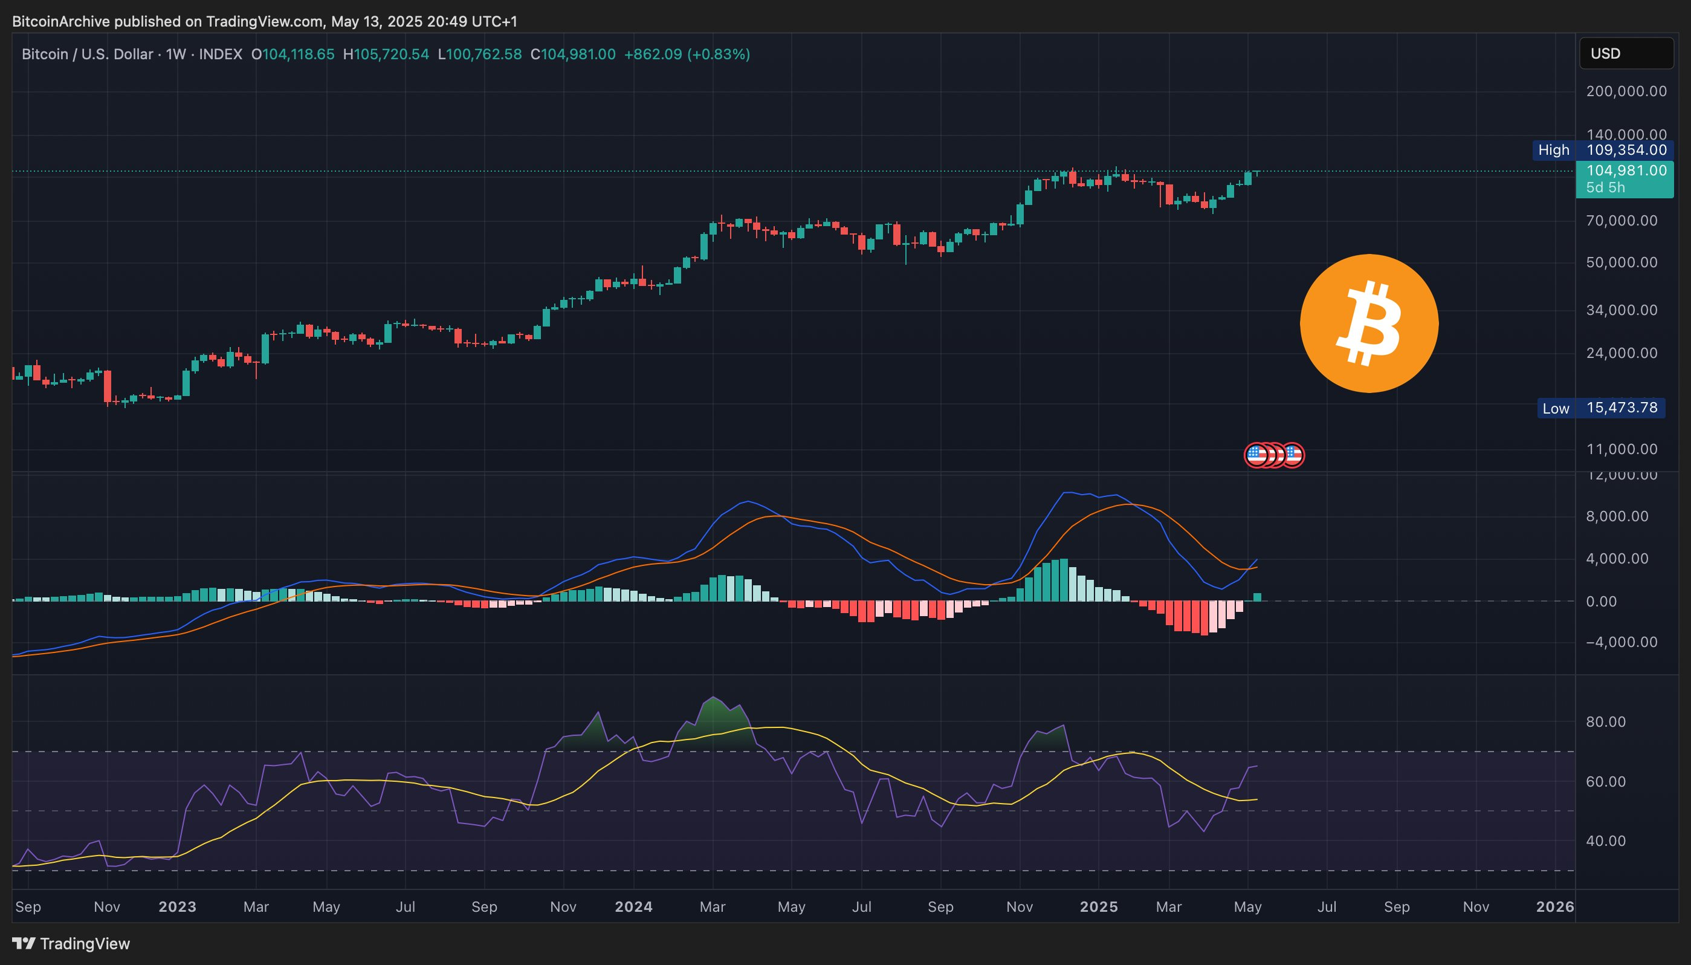Open the rightmost US flag event marker
This screenshot has width=1691, height=965.
[1295, 455]
